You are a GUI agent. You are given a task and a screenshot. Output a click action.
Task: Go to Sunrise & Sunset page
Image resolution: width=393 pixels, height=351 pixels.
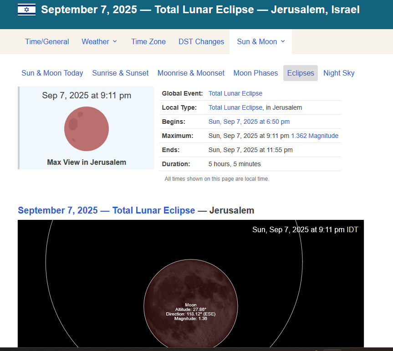[x=120, y=73]
